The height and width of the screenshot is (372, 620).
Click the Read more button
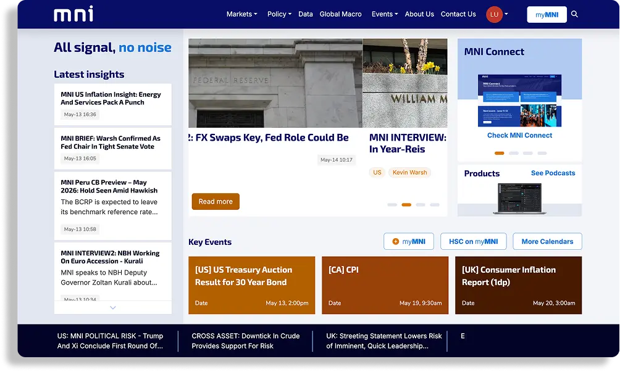click(216, 201)
